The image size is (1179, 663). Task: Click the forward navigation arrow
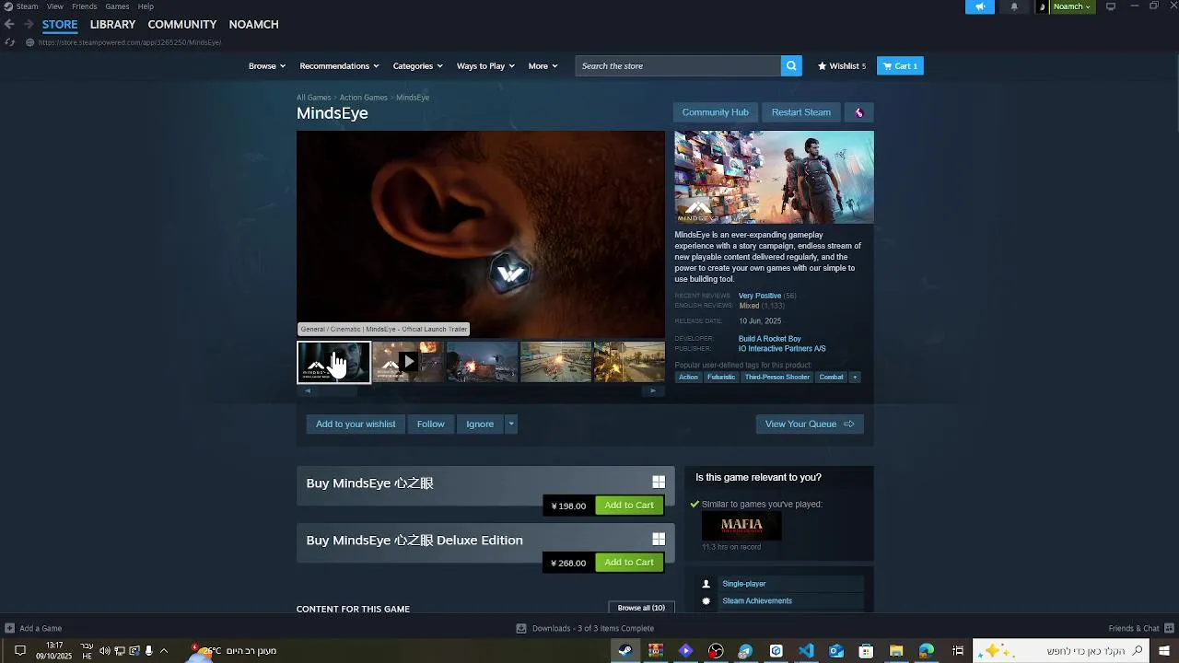29,25
